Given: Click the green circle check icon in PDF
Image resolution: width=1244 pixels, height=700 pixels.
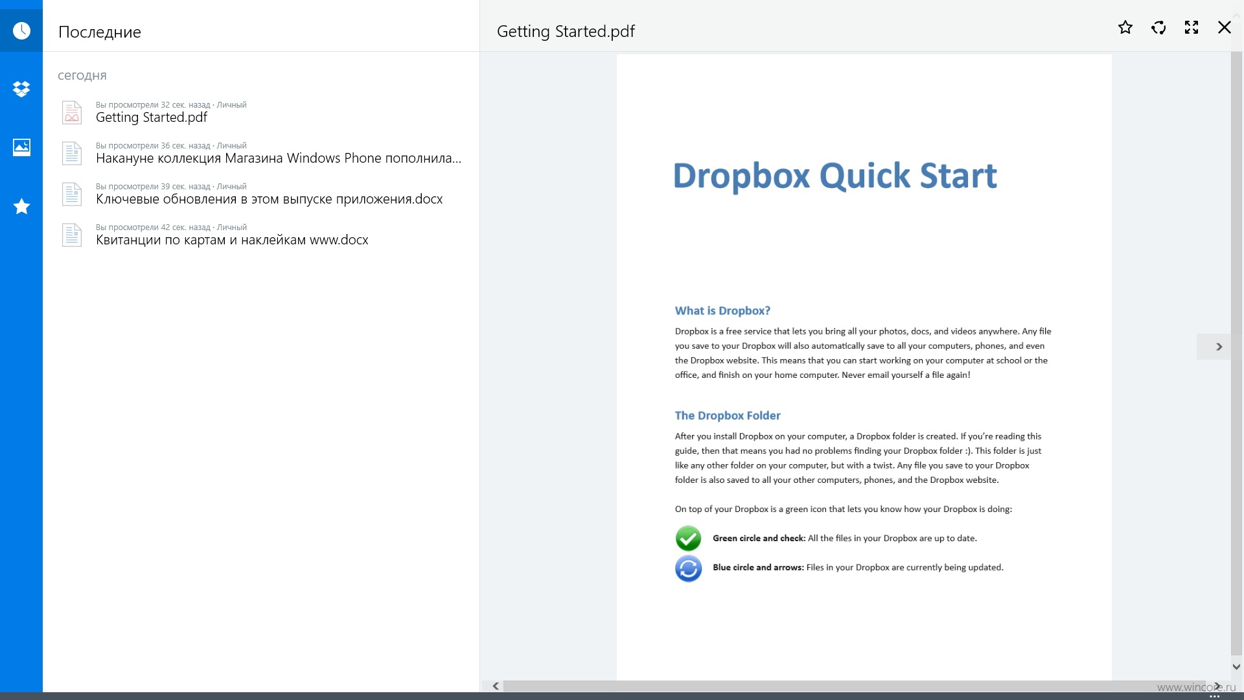Looking at the screenshot, I should pos(688,539).
